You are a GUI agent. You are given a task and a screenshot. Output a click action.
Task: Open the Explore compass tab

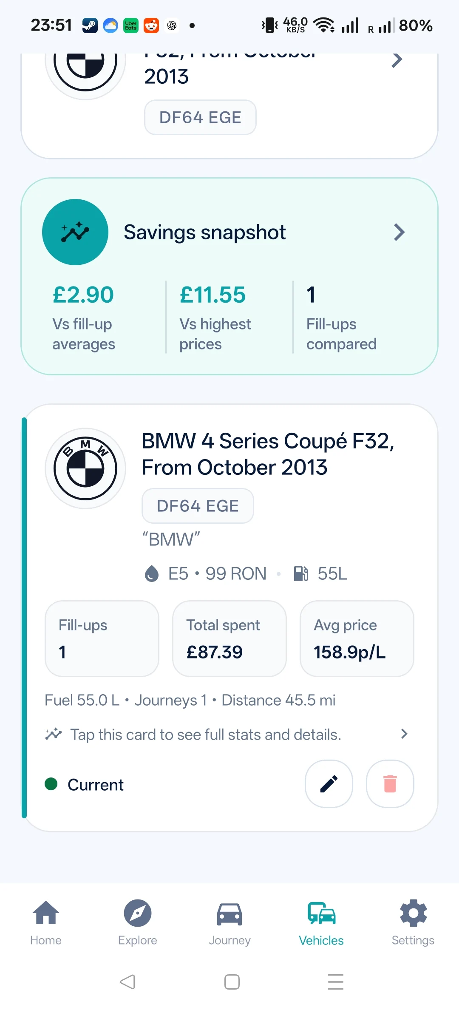click(138, 922)
